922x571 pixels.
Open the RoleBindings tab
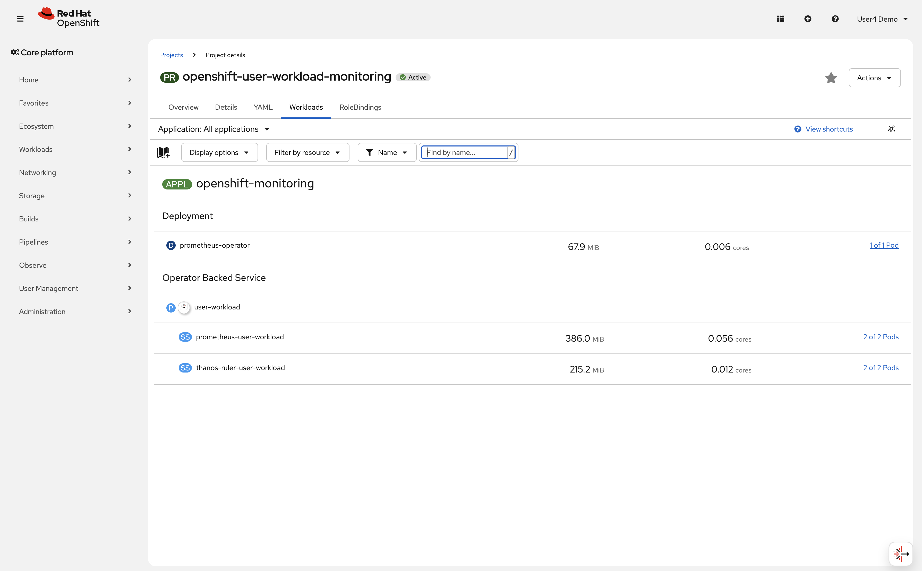tap(360, 107)
